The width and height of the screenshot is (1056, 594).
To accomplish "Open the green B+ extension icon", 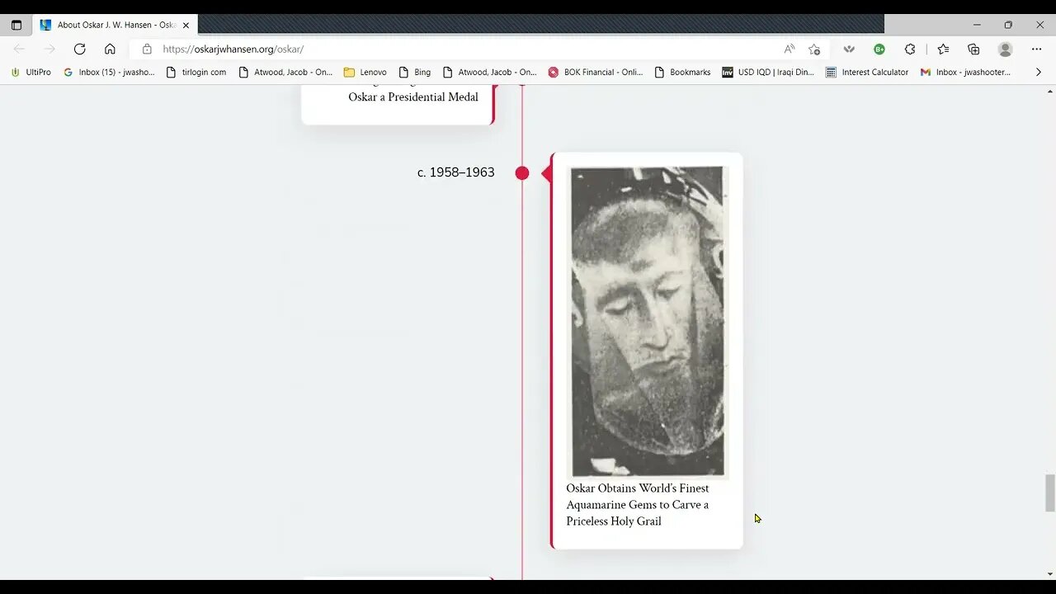I will click(879, 49).
